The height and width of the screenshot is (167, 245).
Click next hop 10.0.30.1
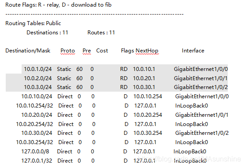tap(144, 87)
